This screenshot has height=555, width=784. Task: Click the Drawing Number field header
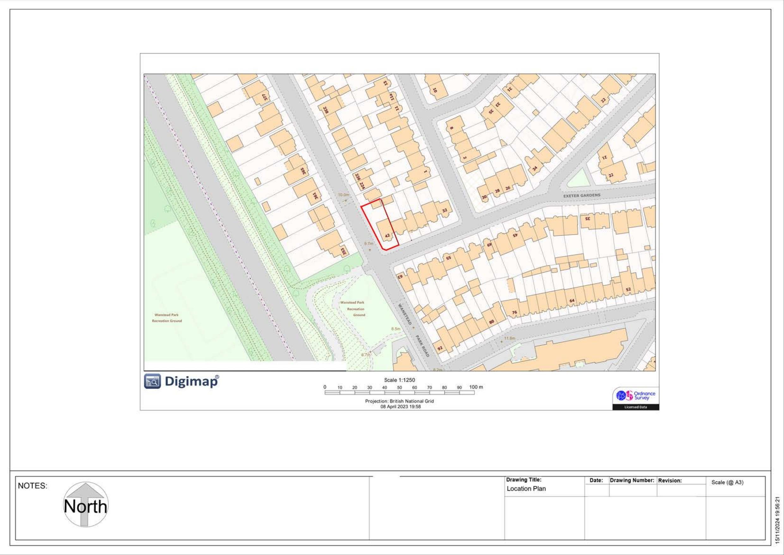(632, 480)
